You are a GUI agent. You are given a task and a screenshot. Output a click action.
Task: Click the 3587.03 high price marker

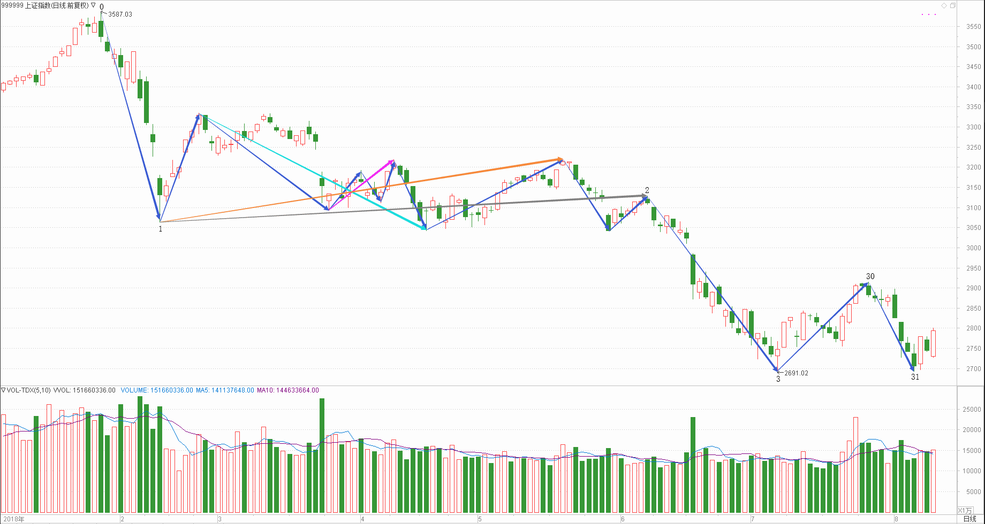[x=120, y=14]
